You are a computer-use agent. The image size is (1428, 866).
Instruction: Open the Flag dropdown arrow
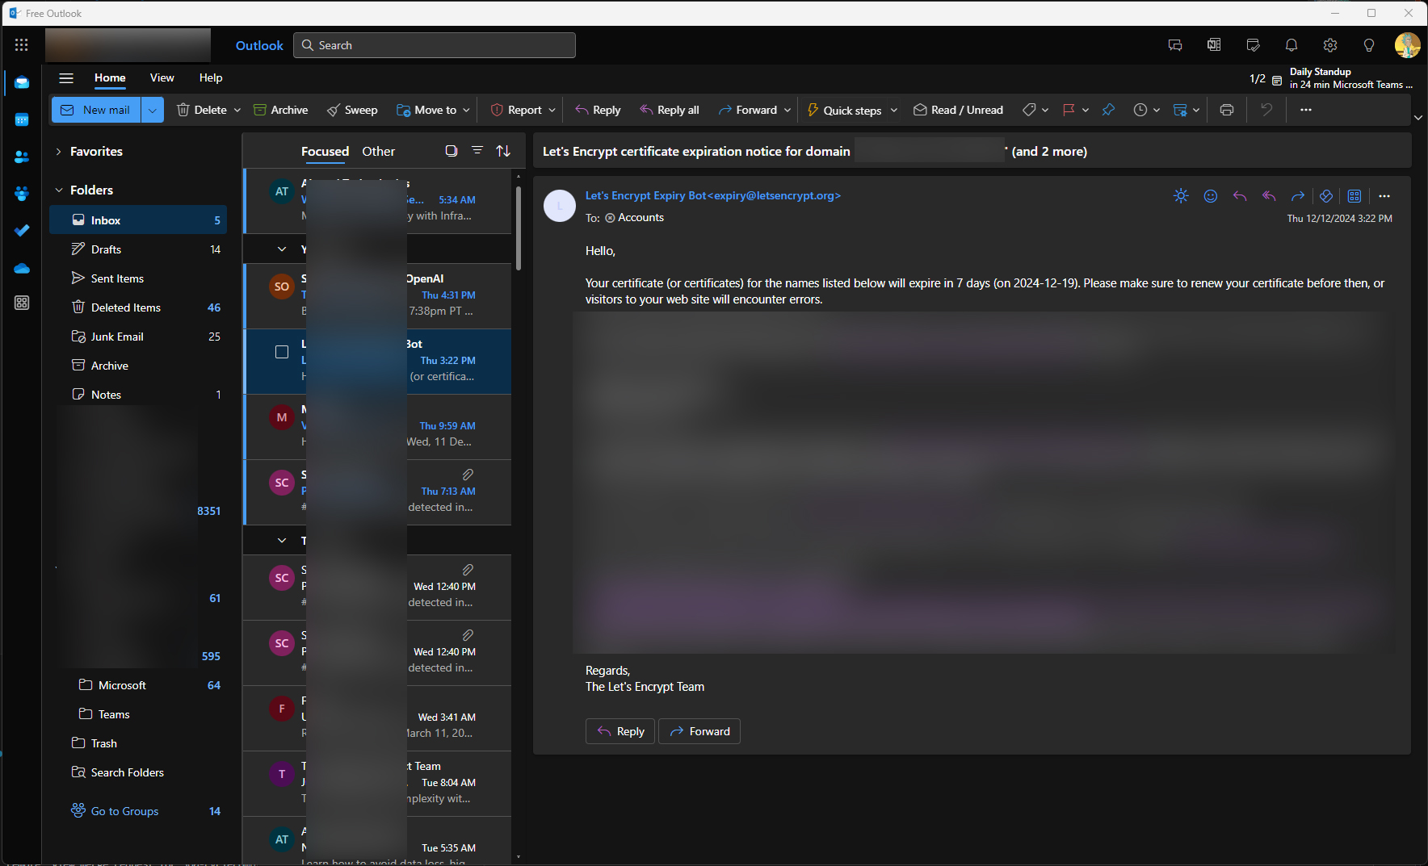(1086, 110)
